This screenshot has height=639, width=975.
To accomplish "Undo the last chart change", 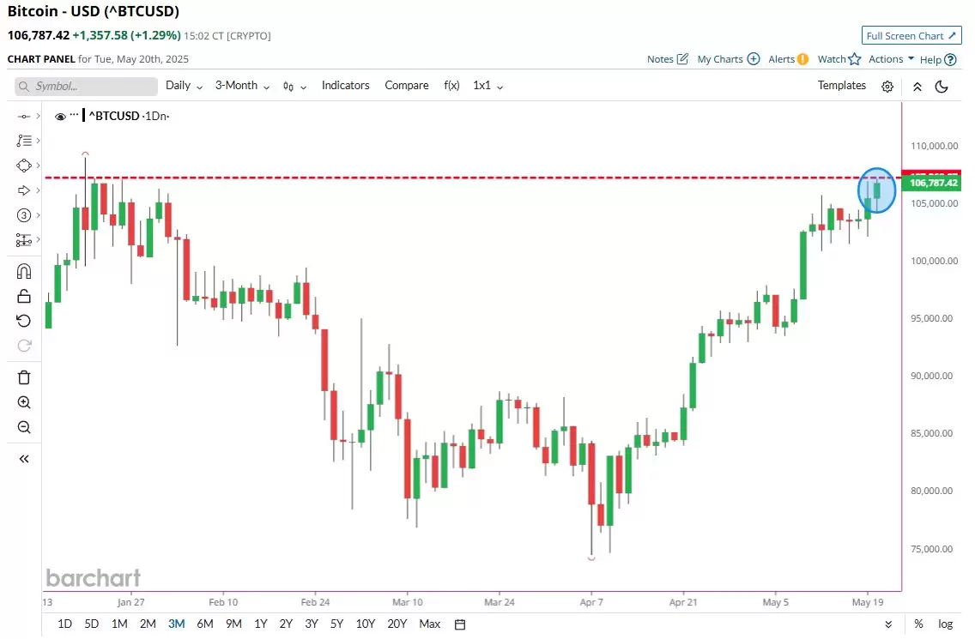I will 24,321.
